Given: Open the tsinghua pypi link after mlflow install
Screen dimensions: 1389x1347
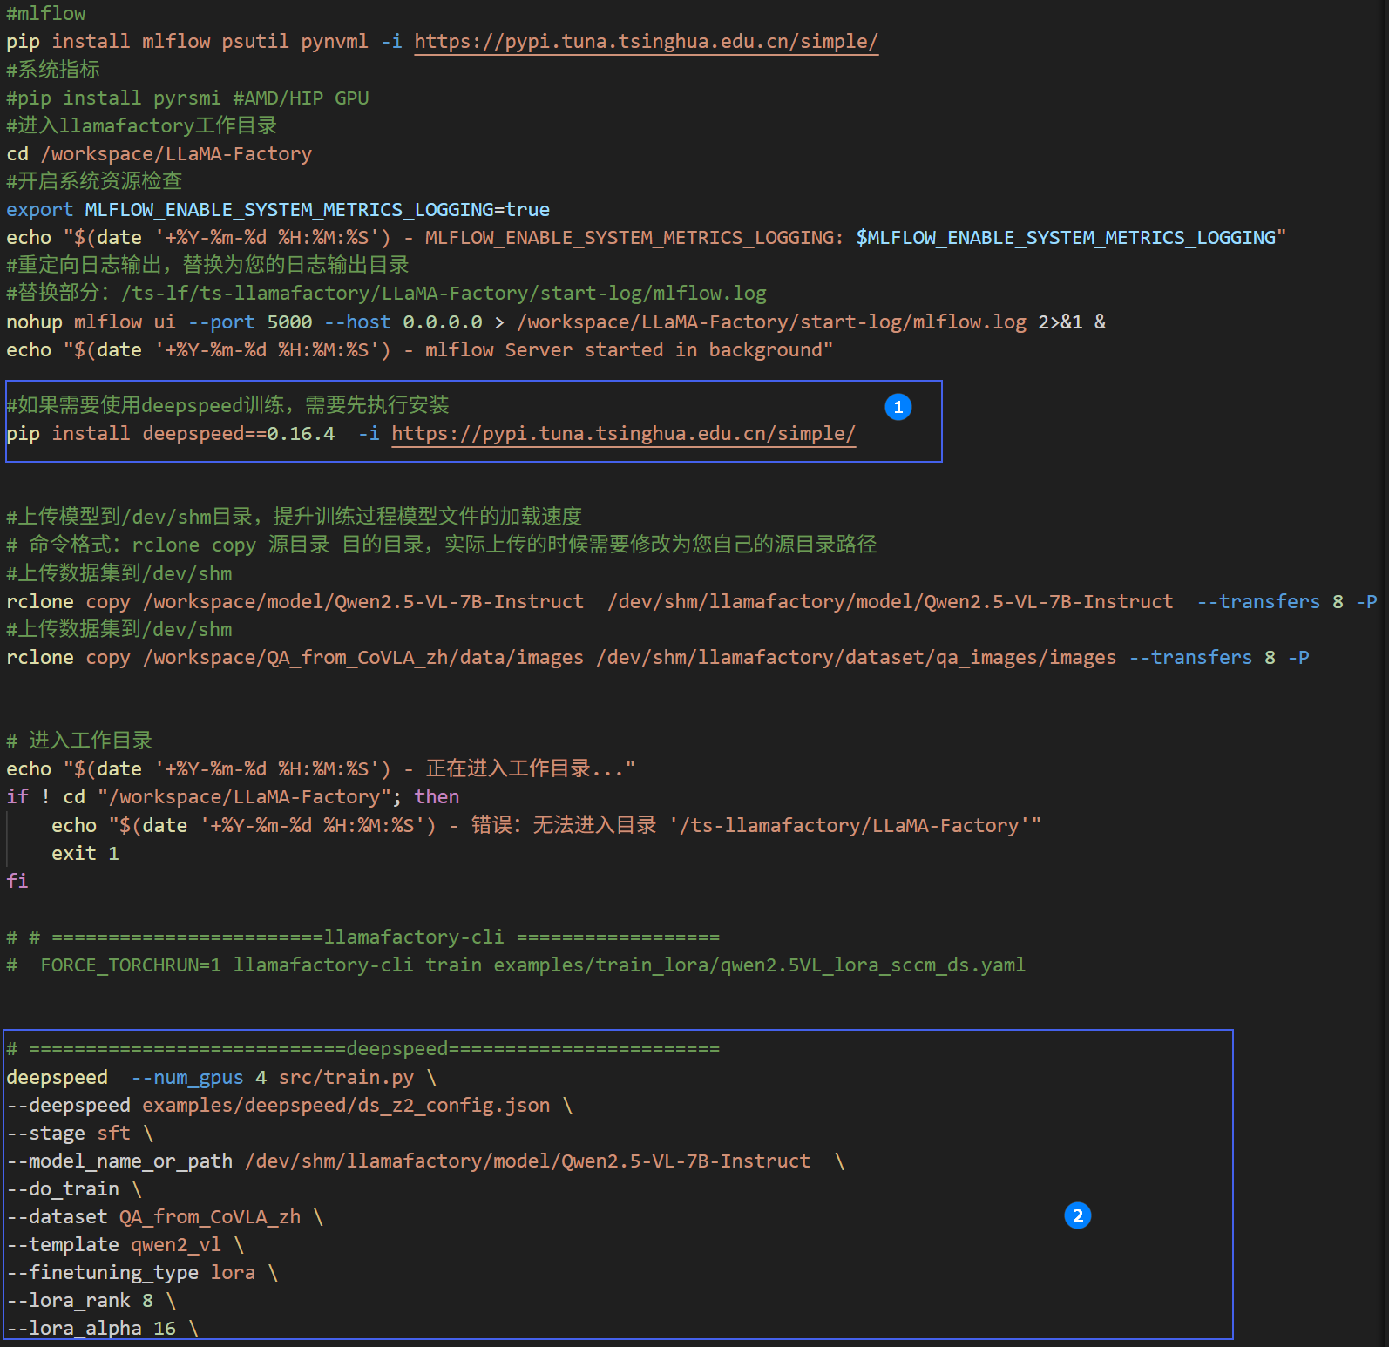Looking at the screenshot, I should click(x=646, y=42).
